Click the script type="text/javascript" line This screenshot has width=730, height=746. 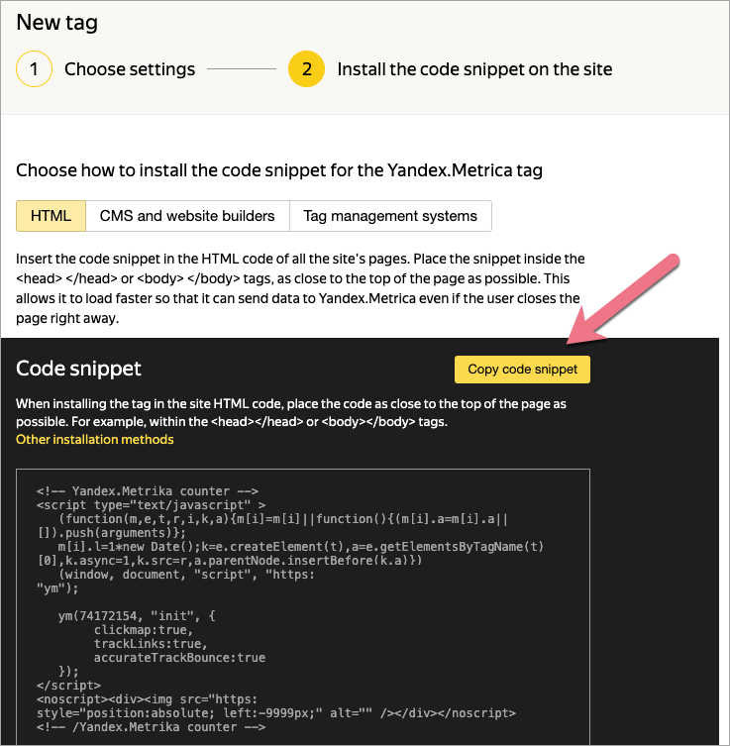pos(151,504)
